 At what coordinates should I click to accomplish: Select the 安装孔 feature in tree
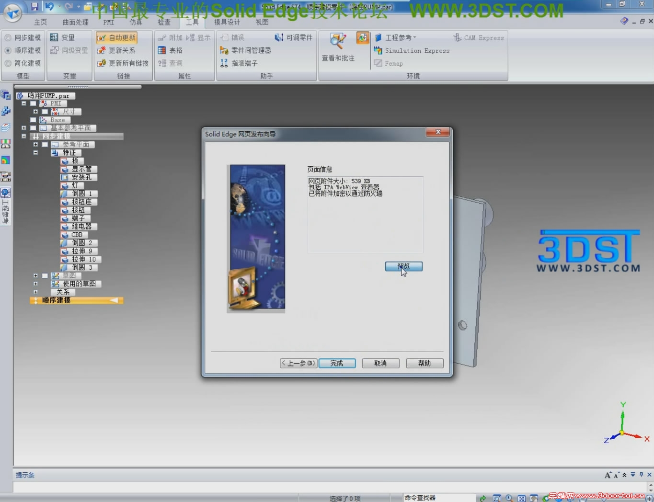[79, 177]
